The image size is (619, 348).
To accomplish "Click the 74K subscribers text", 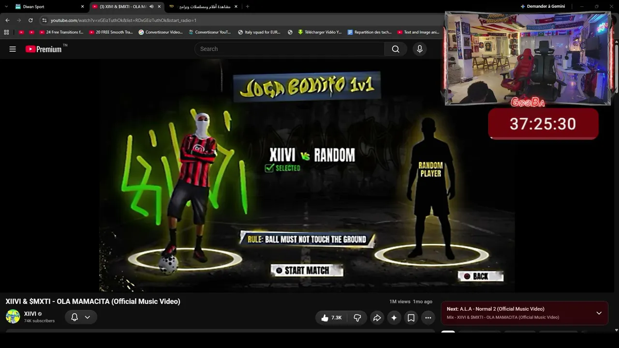I will coord(39,321).
